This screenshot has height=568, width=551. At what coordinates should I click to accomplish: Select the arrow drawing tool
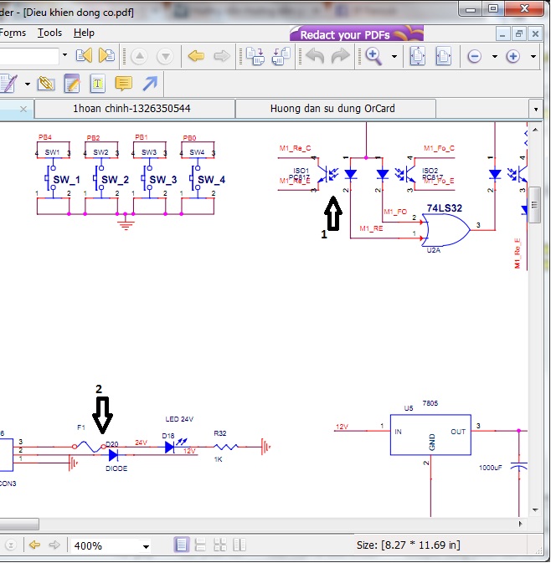tap(150, 84)
